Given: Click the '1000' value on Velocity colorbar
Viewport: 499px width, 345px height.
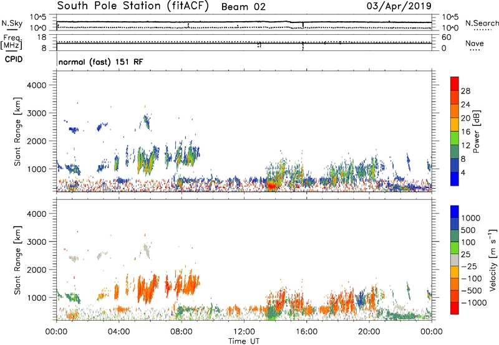Looking at the screenshot, I should (471, 218).
